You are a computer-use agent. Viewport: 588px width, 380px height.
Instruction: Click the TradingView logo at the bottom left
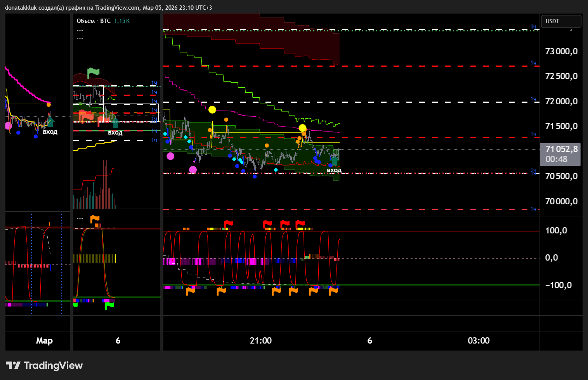pyautogui.click(x=44, y=365)
